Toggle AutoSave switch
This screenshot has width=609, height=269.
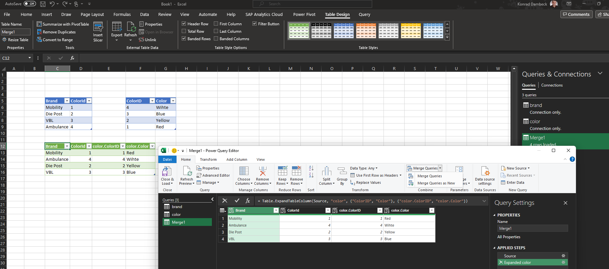[30, 4]
